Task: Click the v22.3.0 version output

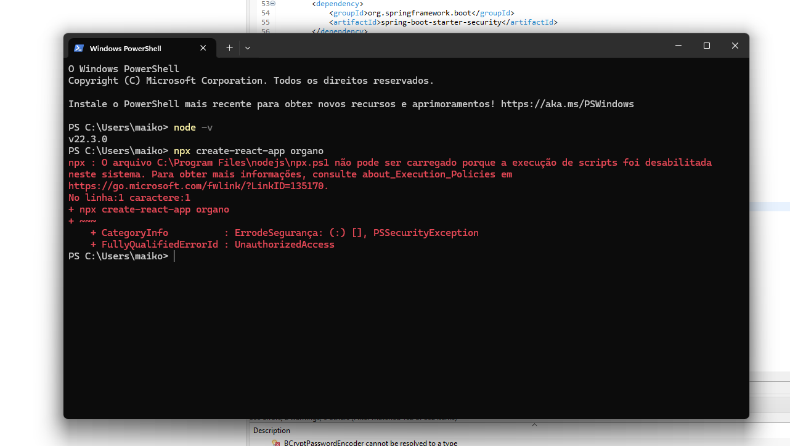Action: pos(88,139)
